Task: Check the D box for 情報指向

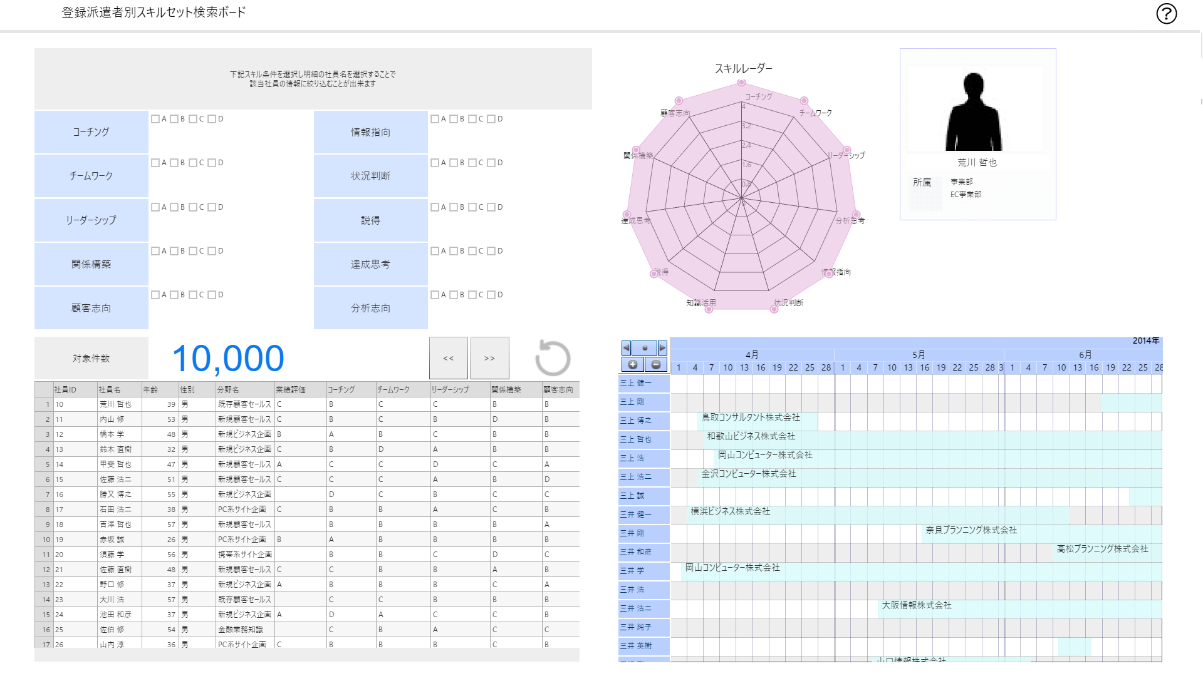Action: (x=491, y=119)
